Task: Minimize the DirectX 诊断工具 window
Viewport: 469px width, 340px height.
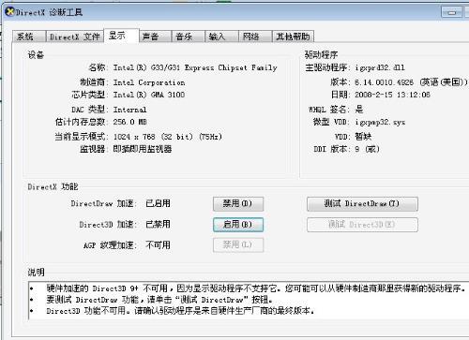Action: point(451,12)
